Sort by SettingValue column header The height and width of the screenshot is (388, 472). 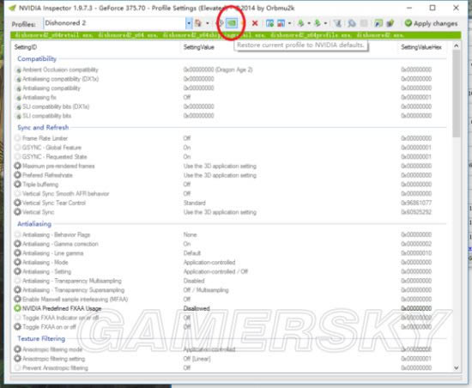click(x=199, y=47)
